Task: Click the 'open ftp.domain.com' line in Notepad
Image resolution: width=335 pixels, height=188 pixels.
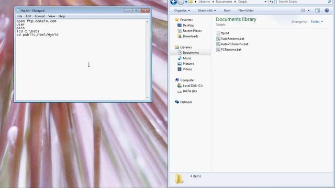Action: 36,21
